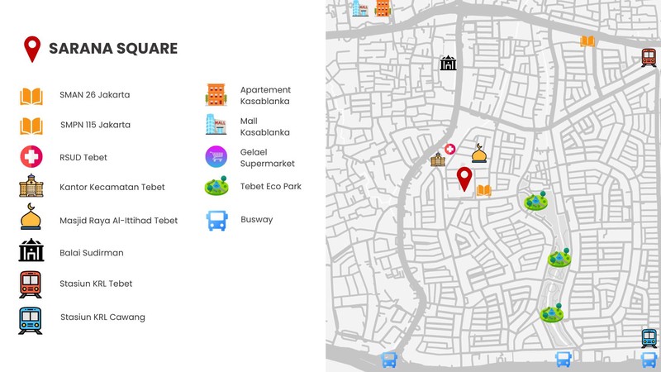Select the SMPN 115 Jakarta label
The width and height of the screenshot is (661, 372).
(x=95, y=125)
